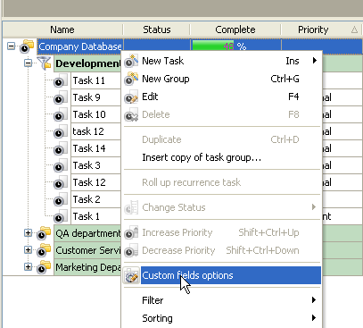Click the Task 11 clock icon
This screenshot has width=363, height=328.
(61, 80)
